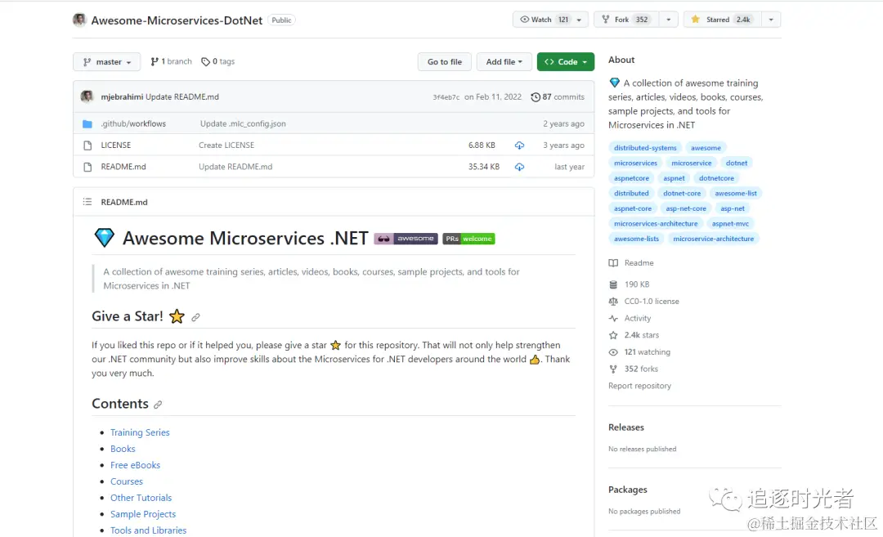Open the Add file dropdown
883x537 pixels.
tap(504, 62)
